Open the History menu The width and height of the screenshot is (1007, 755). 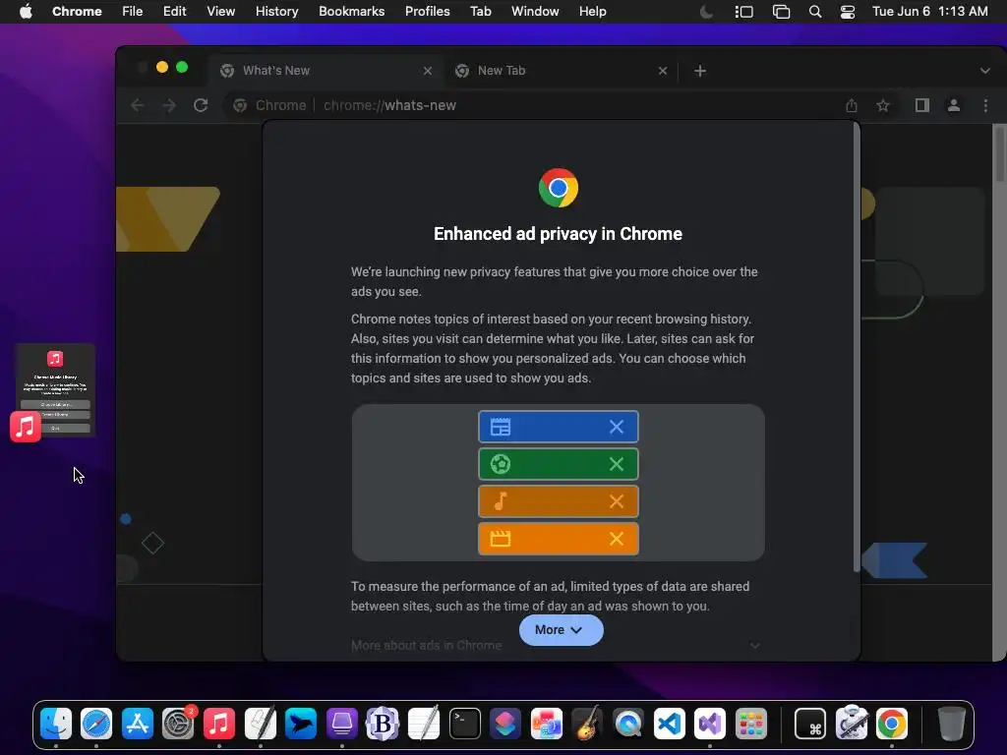tap(276, 12)
